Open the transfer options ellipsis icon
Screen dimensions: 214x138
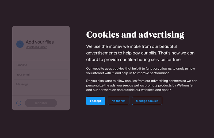pyautogui.click(x=19, y=103)
